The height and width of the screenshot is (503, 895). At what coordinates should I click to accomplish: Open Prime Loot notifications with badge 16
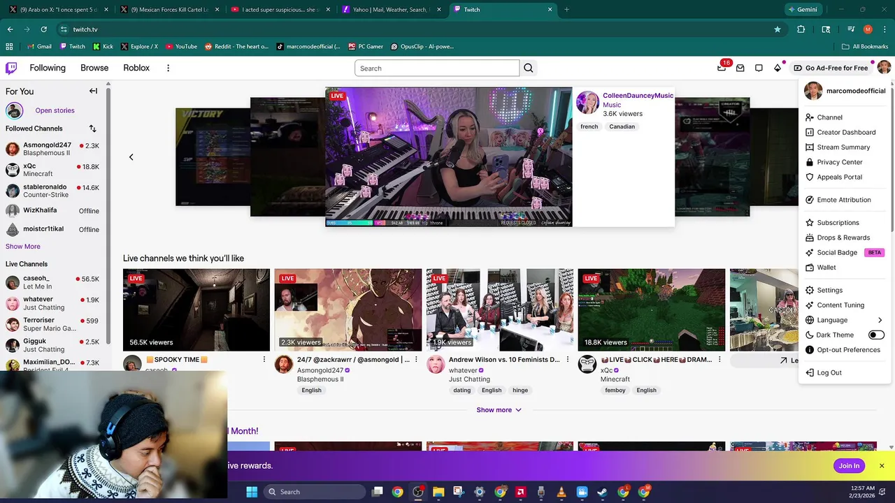[x=722, y=68]
